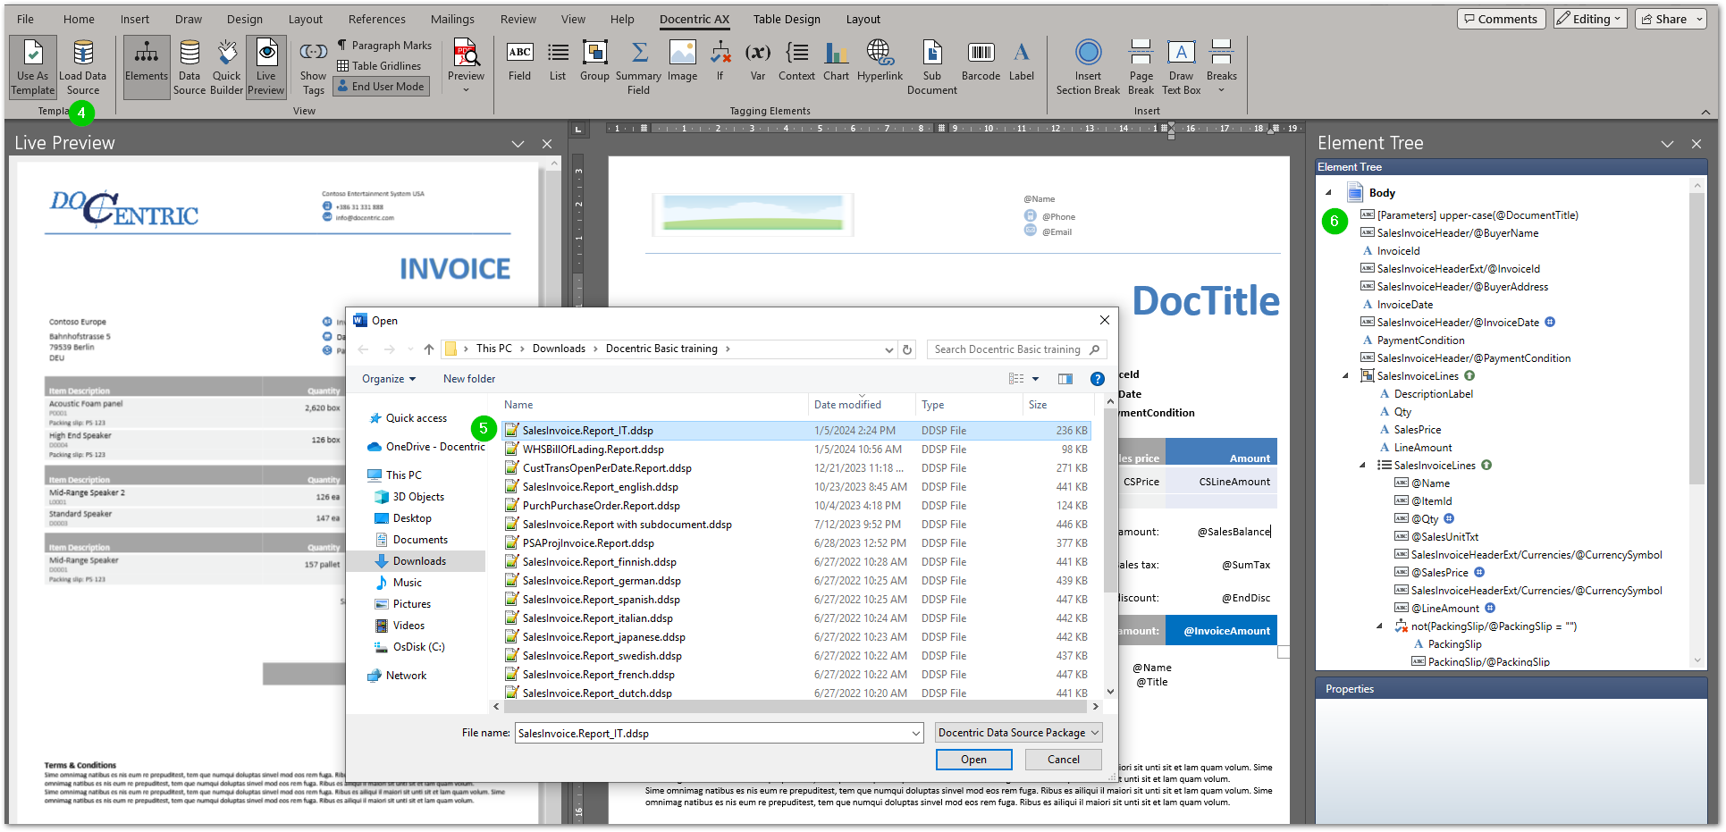Screen dimensions: 1726x832
Task: Open the Editing mode dropdown
Action: click(x=1590, y=19)
